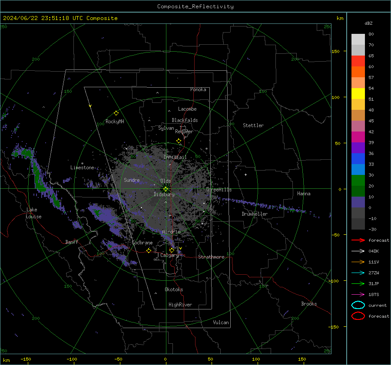Click the dBZ legend heading
This screenshot has width=391, height=365.
point(368,23)
